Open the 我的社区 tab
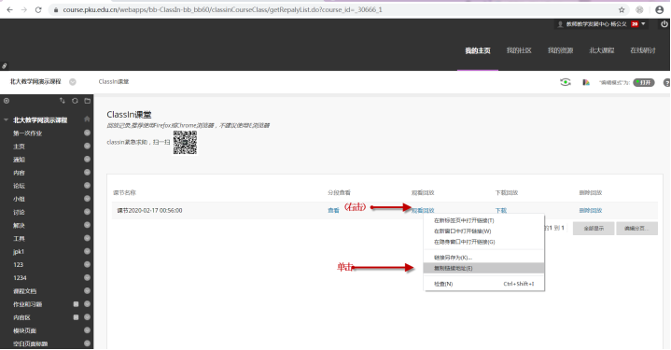 pos(519,50)
